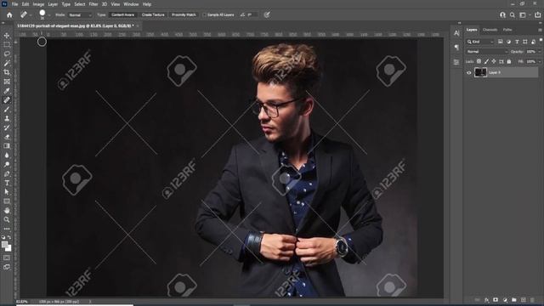Screen dimensions: 544x306
Task: Select the Lasso tool
Action: (x=7, y=54)
